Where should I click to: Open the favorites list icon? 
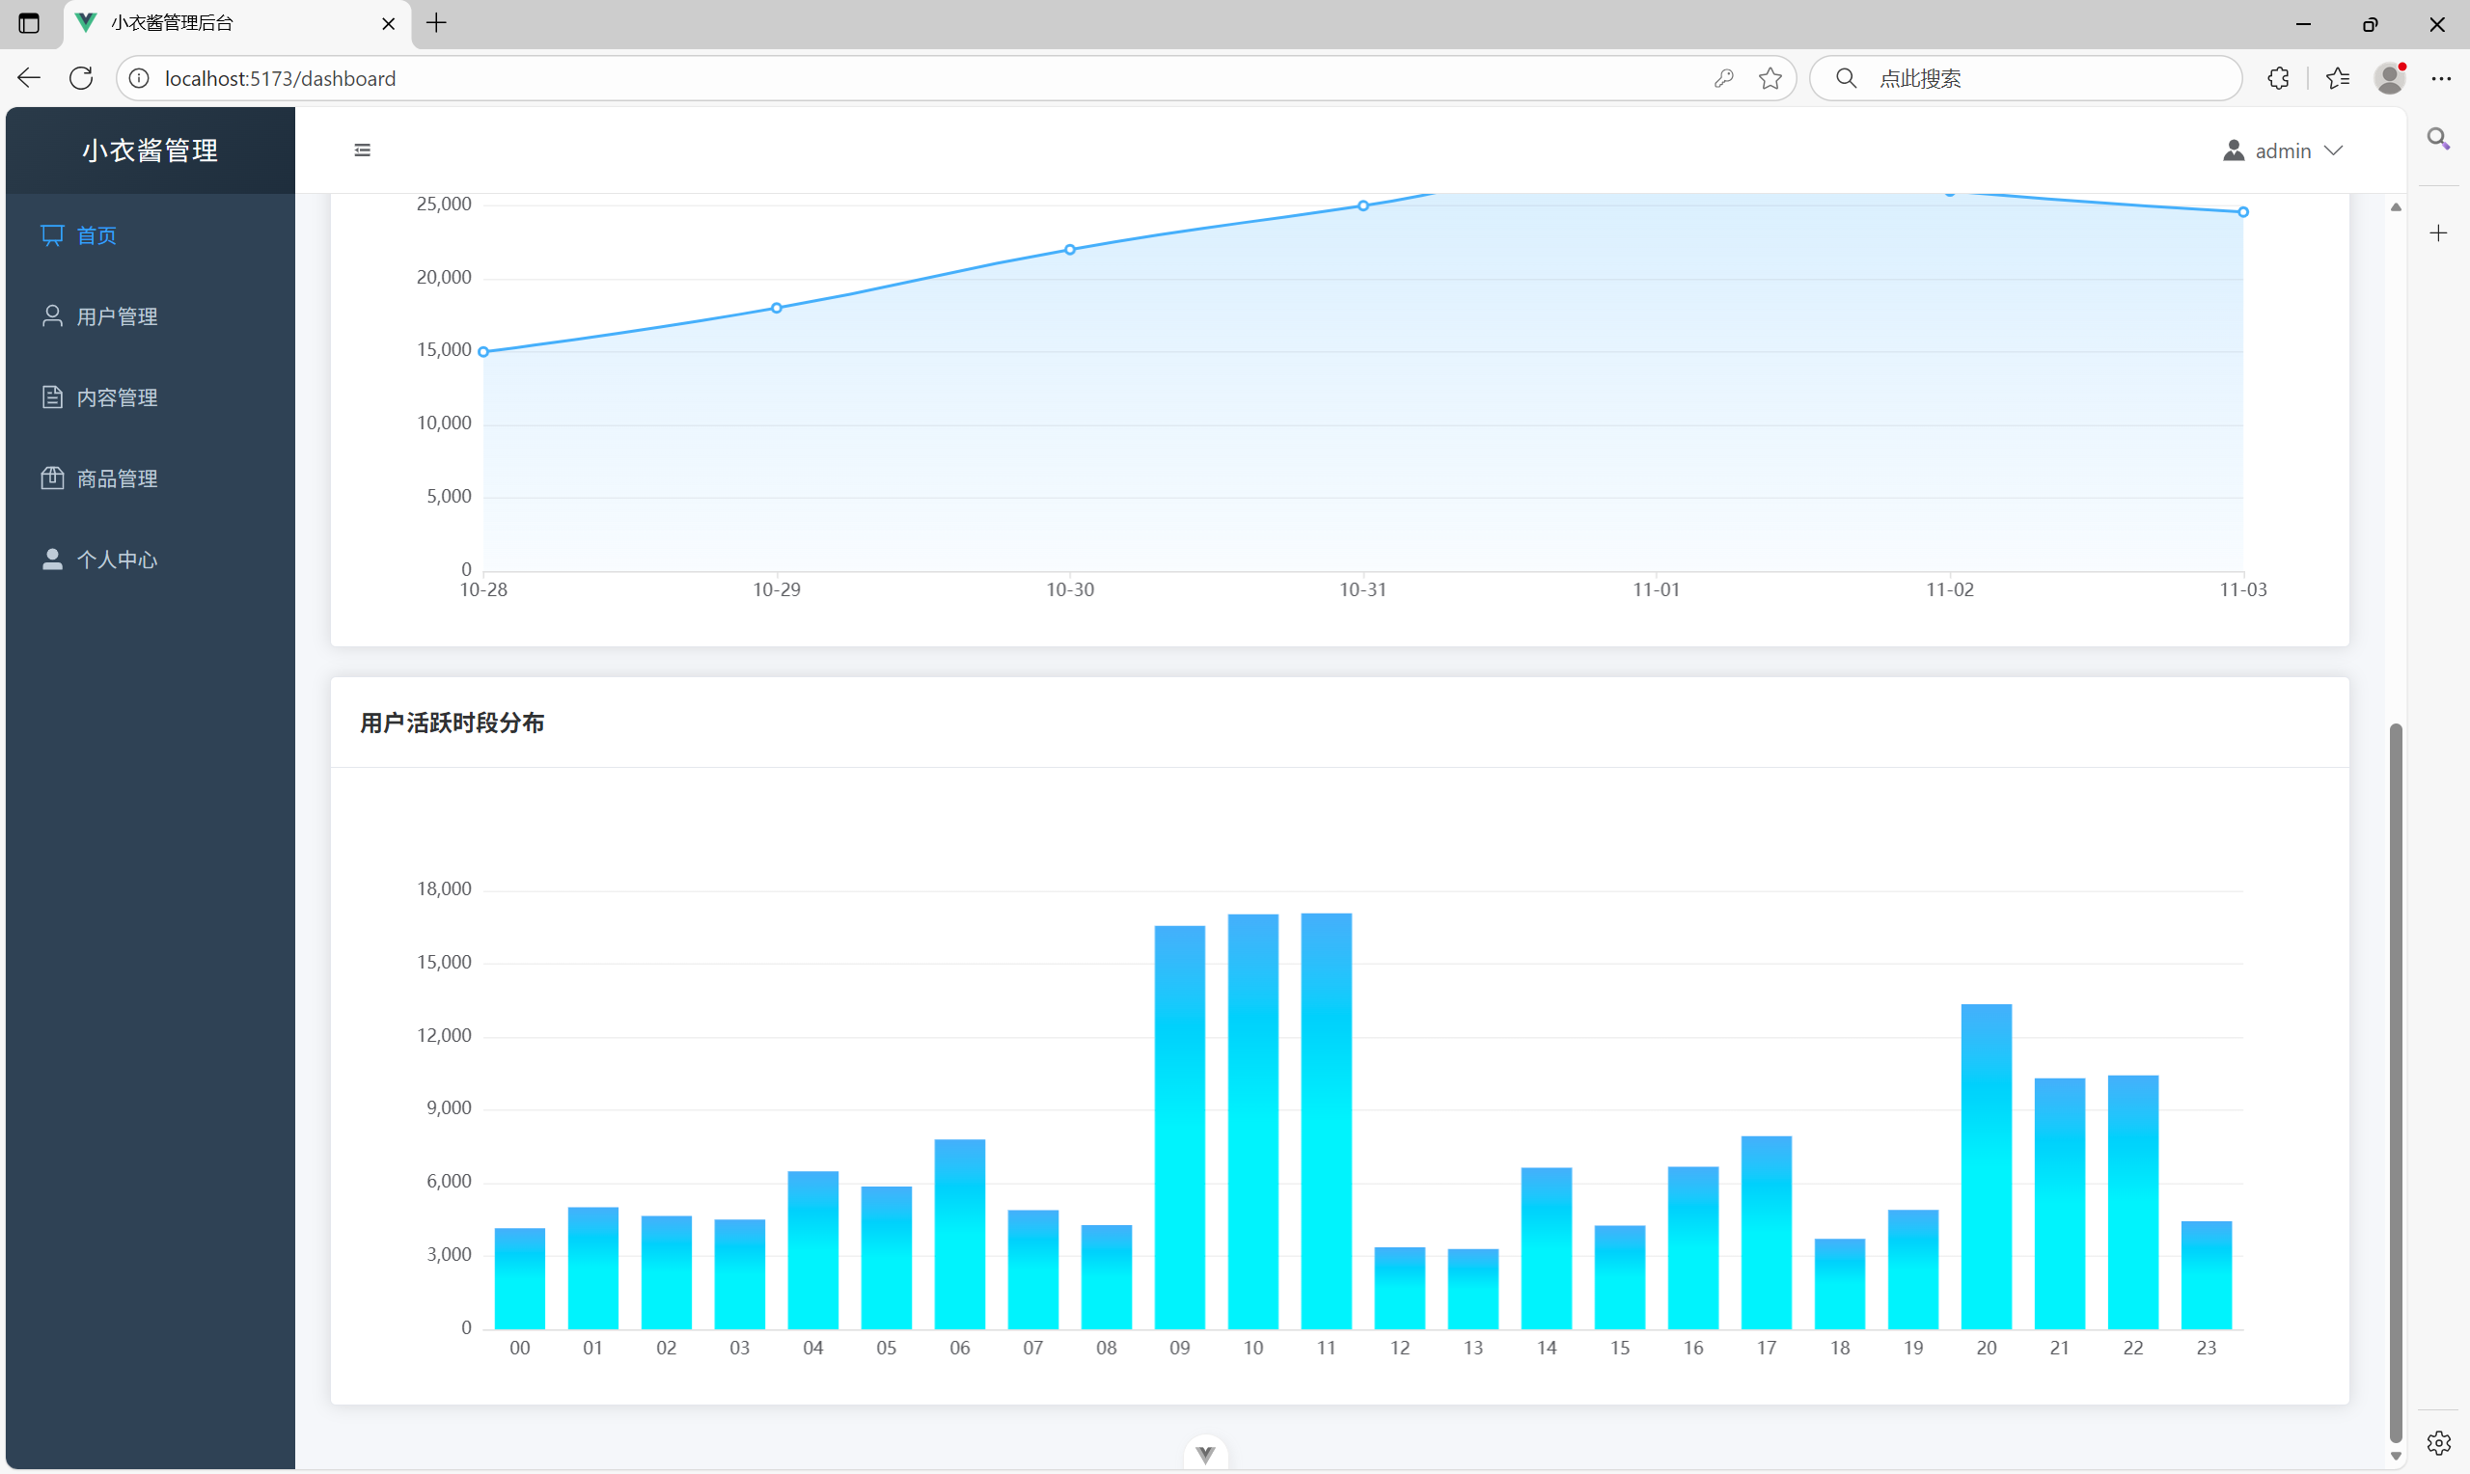pos(2337,78)
